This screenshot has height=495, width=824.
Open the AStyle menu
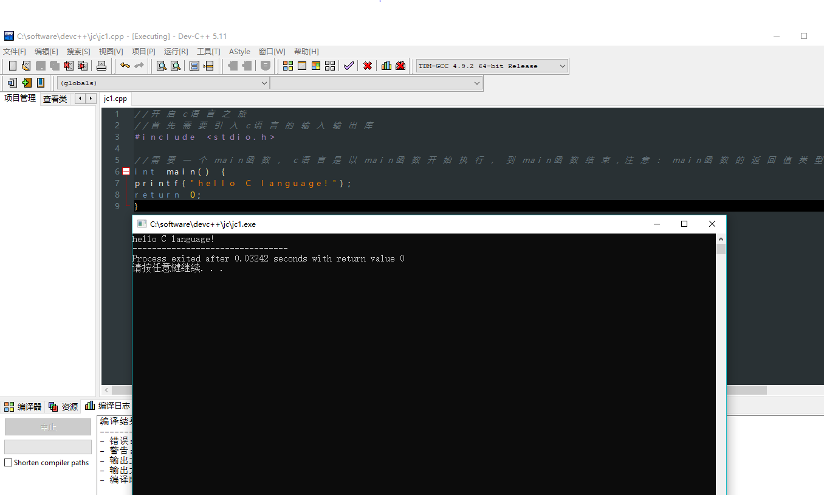[239, 52]
